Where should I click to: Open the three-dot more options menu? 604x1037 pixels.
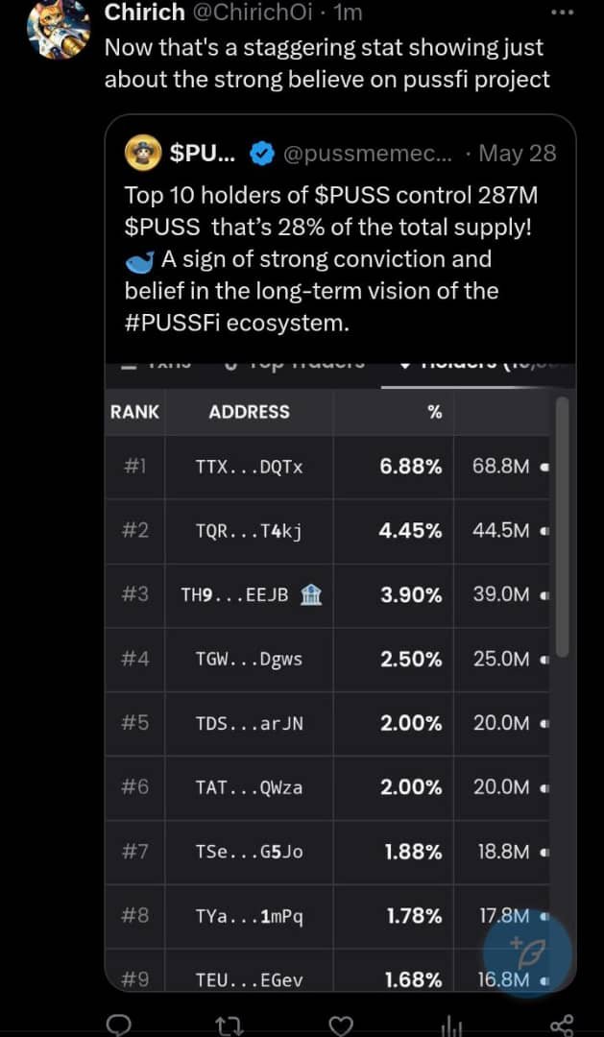563,12
